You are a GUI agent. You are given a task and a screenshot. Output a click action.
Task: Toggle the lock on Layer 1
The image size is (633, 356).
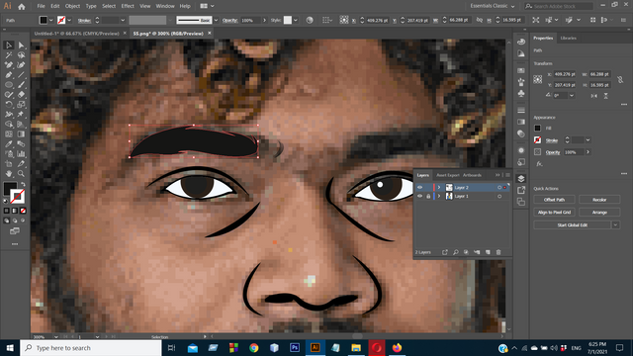(428, 196)
